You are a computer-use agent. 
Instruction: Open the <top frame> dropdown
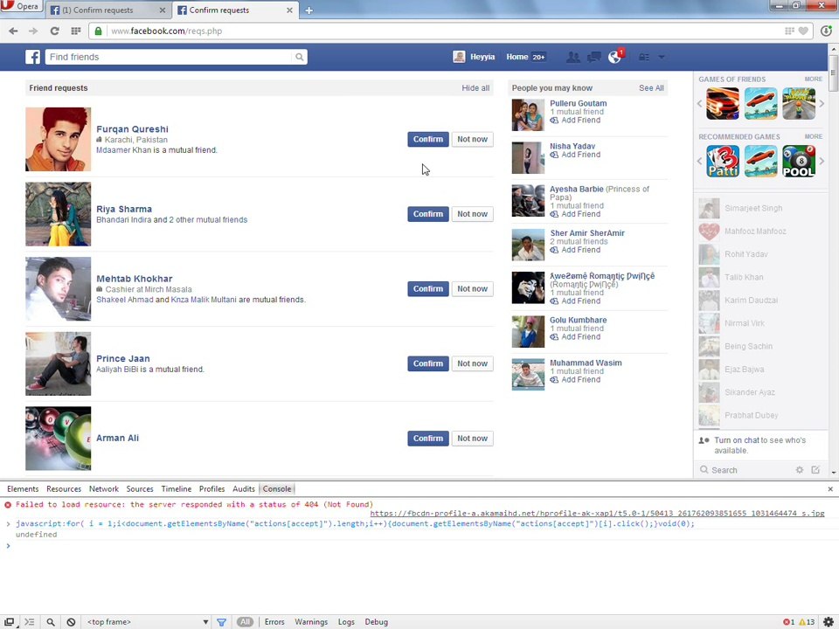click(x=147, y=622)
